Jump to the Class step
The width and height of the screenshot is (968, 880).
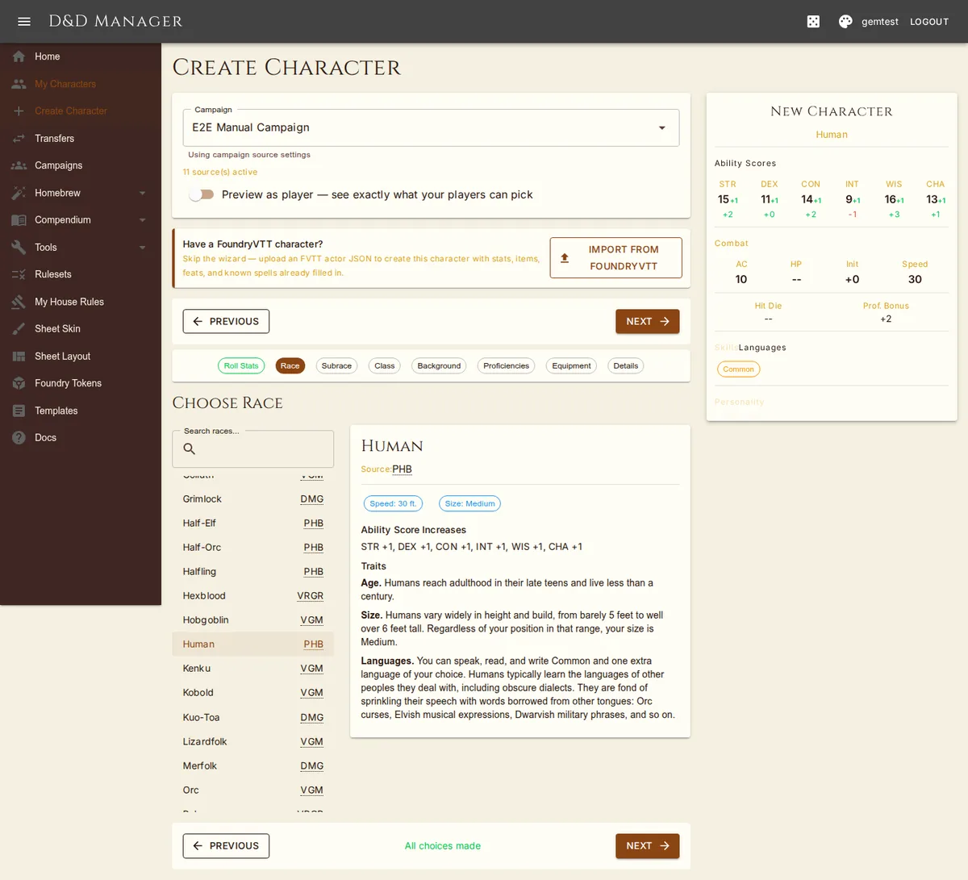point(385,366)
